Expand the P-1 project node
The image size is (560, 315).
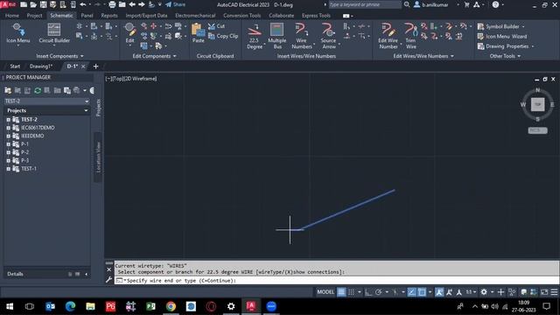[8, 144]
